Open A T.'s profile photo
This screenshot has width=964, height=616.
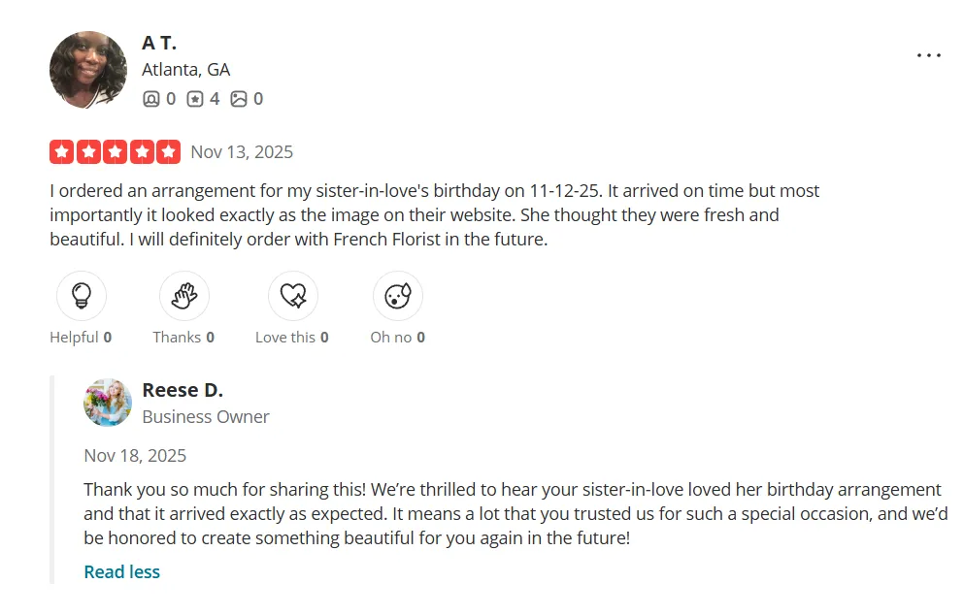(x=88, y=70)
